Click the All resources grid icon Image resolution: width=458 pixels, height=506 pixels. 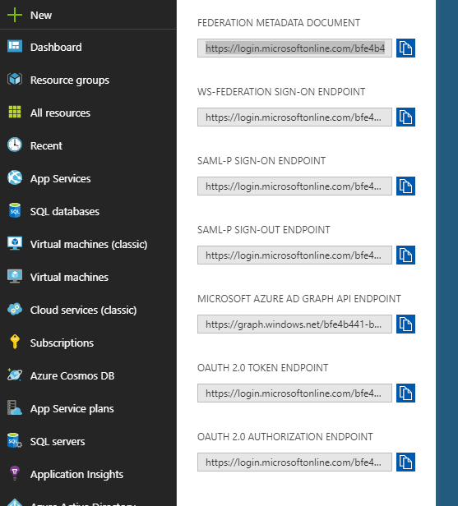click(x=15, y=112)
